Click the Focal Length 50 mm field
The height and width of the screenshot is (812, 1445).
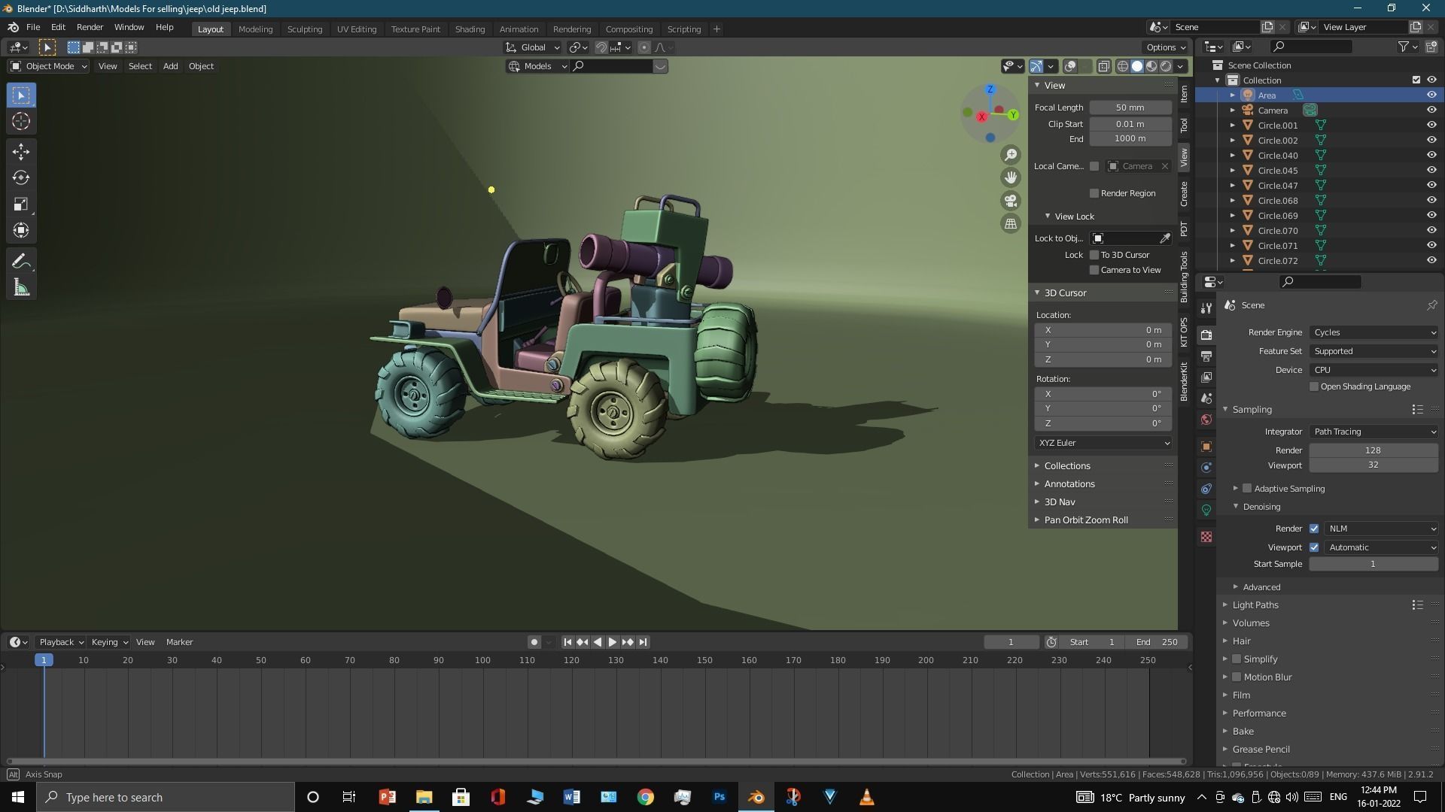1130,108
